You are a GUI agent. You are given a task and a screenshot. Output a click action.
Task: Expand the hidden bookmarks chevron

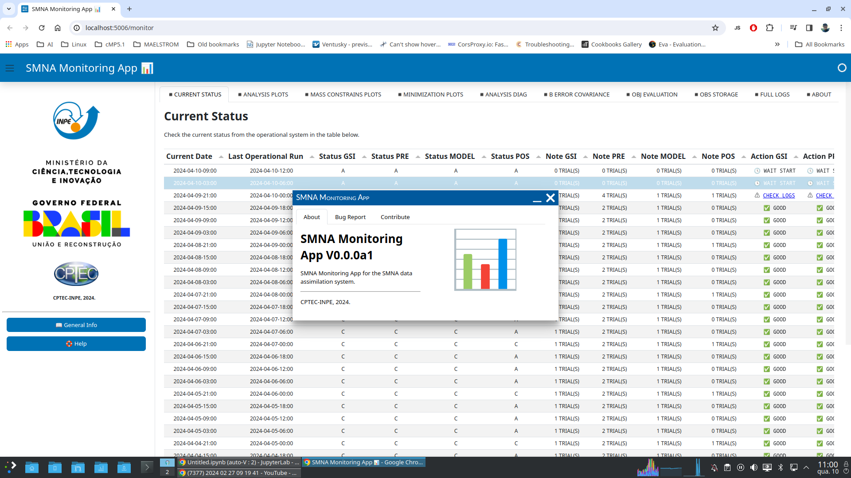[x=777, y=44]
